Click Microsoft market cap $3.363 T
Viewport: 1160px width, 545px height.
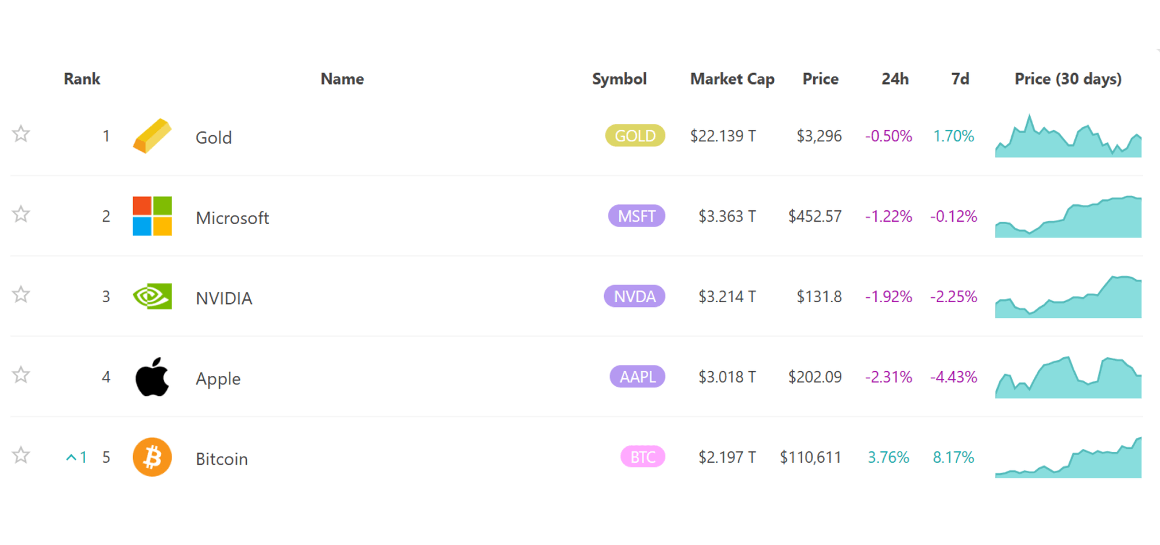pos(727,216)
